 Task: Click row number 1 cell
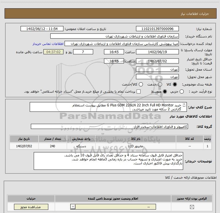(x=207, y=146)
